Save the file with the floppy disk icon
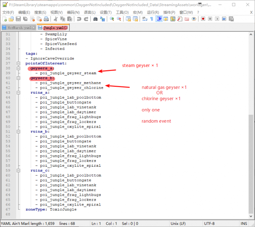The image size is (255, 227). click(18, 19)
